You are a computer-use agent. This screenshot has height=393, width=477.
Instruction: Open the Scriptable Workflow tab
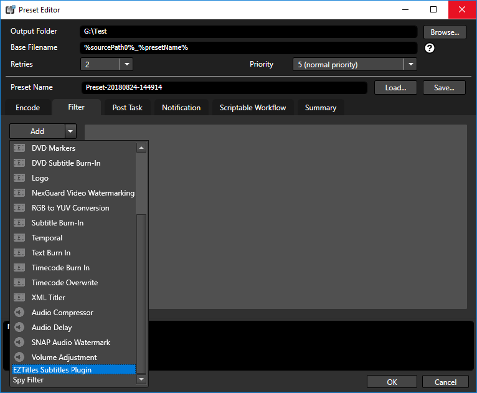[253, 108]
